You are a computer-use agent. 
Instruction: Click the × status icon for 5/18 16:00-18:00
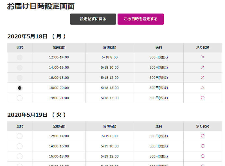pyautogui.click(x=202, y=77)
